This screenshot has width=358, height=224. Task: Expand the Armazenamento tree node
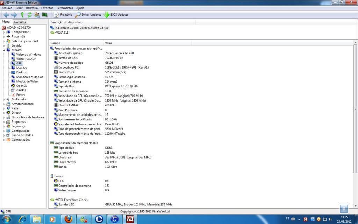(x=4, y=104)
